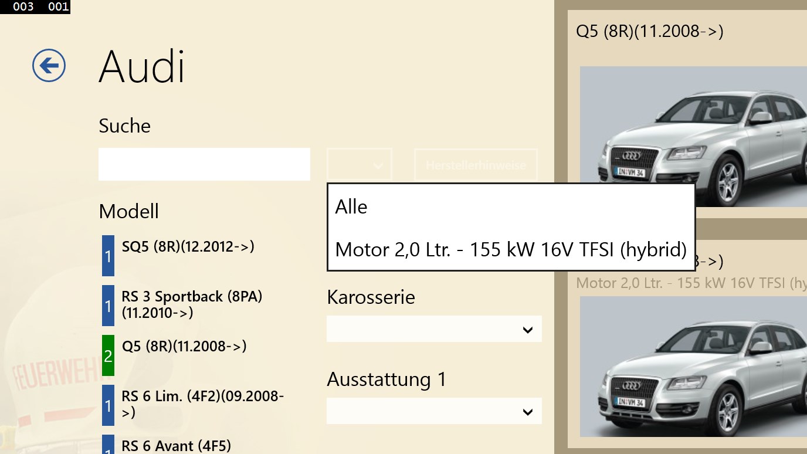Select RS 6 Lim. (4F2) model
Screen dimensions: 807x454
202,404
